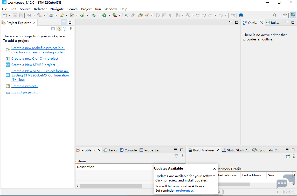This screenshot has width=297, height=196.
Task: Toggle the Word Wrap toolbar icon
Action: pos(158,15)
